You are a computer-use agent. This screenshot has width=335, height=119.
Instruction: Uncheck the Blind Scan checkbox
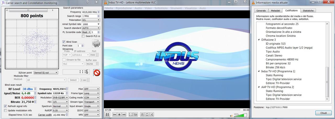point(64,42)
